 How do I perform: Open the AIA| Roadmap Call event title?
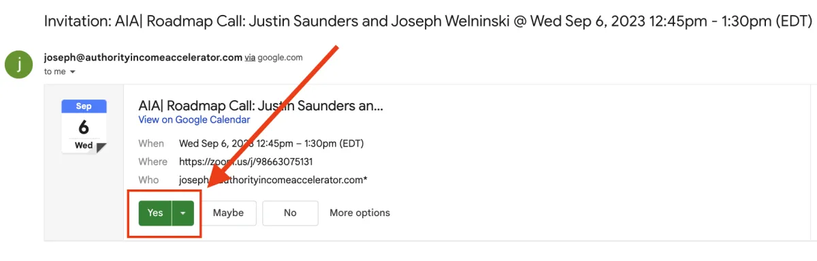(x=261, y=106)
